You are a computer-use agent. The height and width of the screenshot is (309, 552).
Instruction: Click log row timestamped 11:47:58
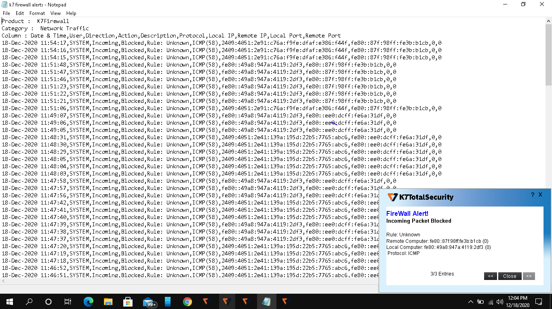point(199,181)
